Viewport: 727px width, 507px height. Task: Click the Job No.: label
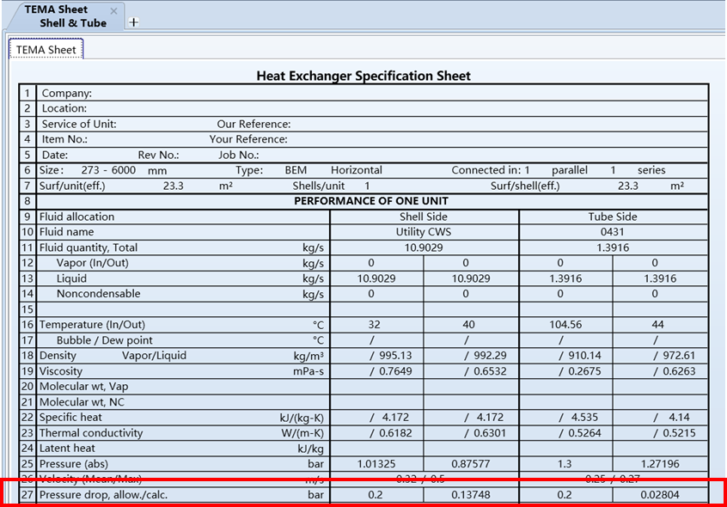(238, 156)
